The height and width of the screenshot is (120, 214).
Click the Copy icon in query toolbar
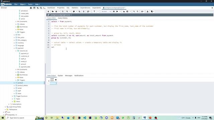pyautogui.click(x=74, y=12)
